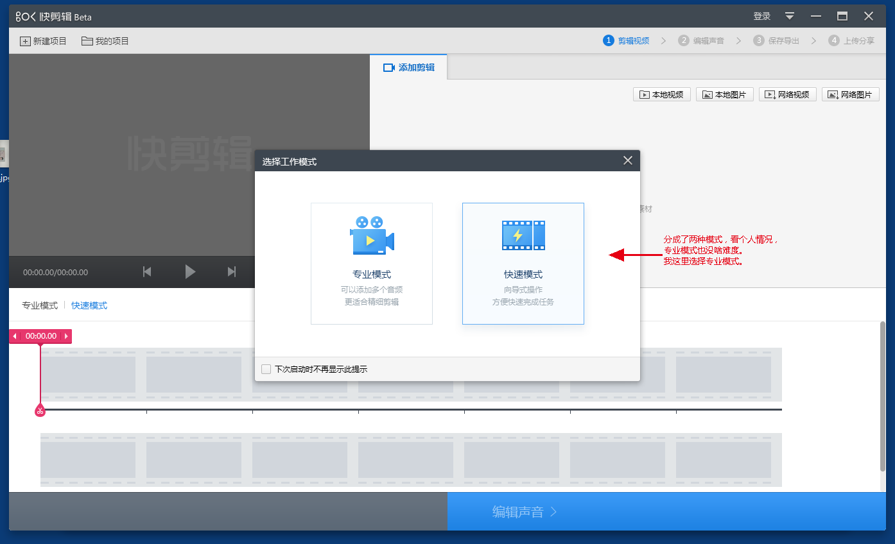This screenshot has width=895, height=544.
Task: Click the 本地图片 import button
Action: 724,95
